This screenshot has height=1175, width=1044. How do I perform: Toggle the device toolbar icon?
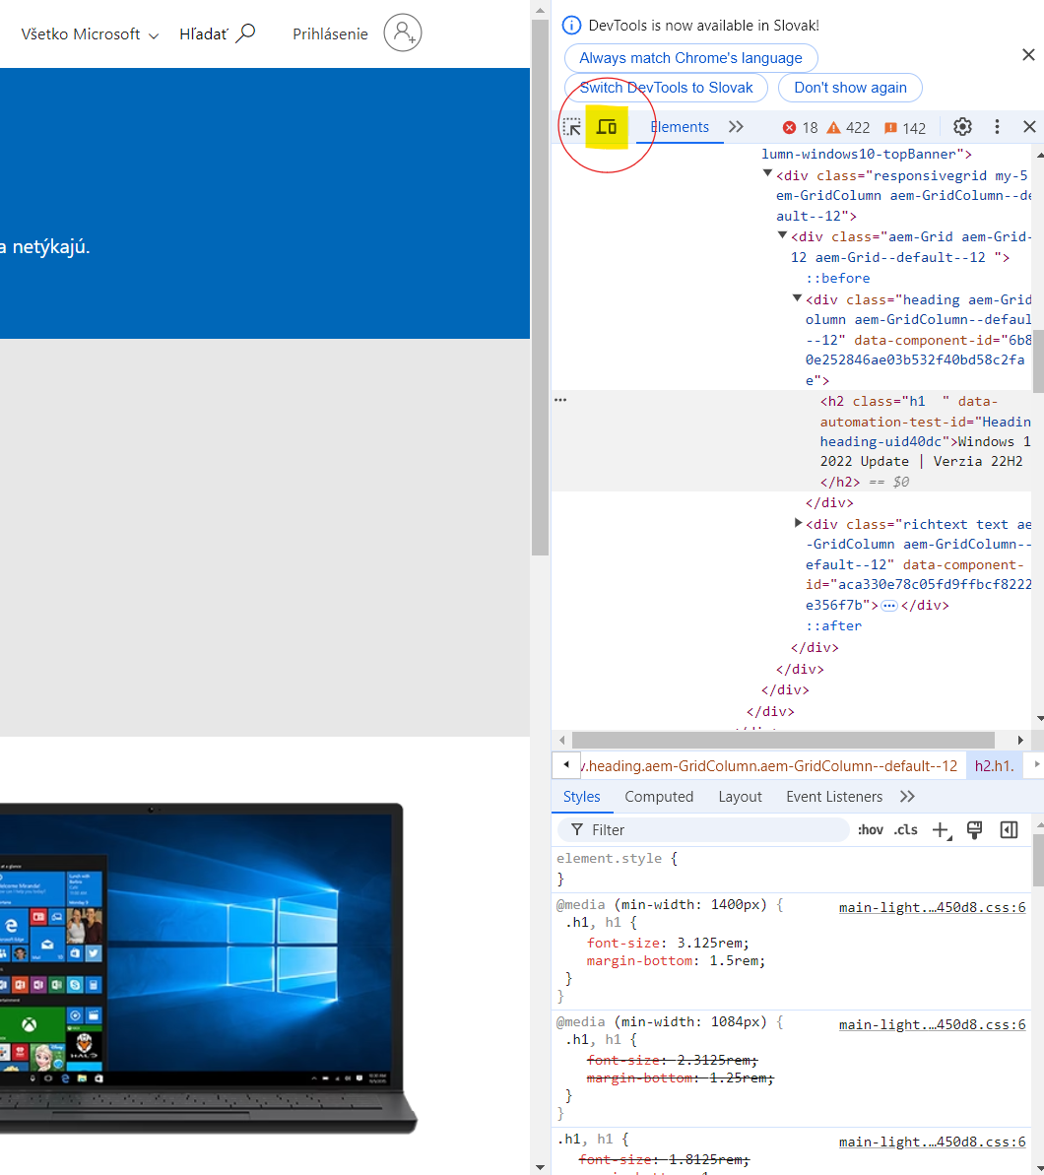(x=607, y=127)
